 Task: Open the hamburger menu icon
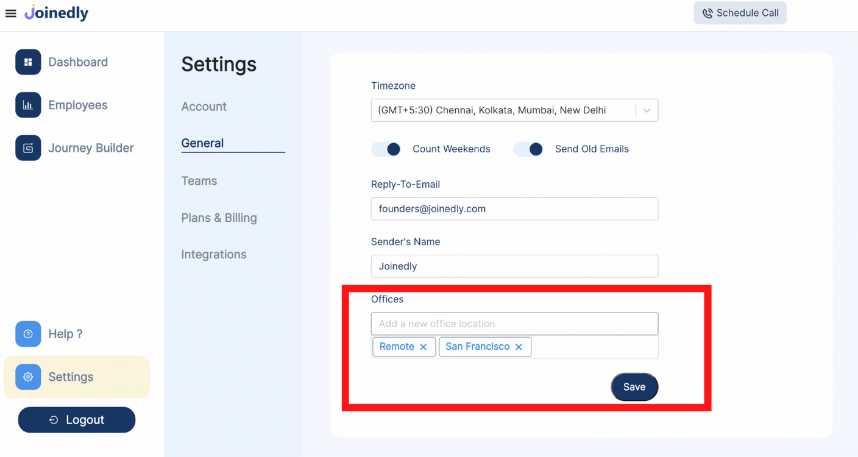pyautogui.click(x=10, y=13)
